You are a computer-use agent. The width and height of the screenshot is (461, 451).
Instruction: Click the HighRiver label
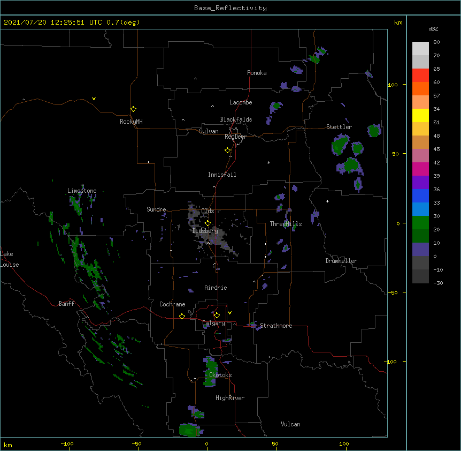[230, 398]
